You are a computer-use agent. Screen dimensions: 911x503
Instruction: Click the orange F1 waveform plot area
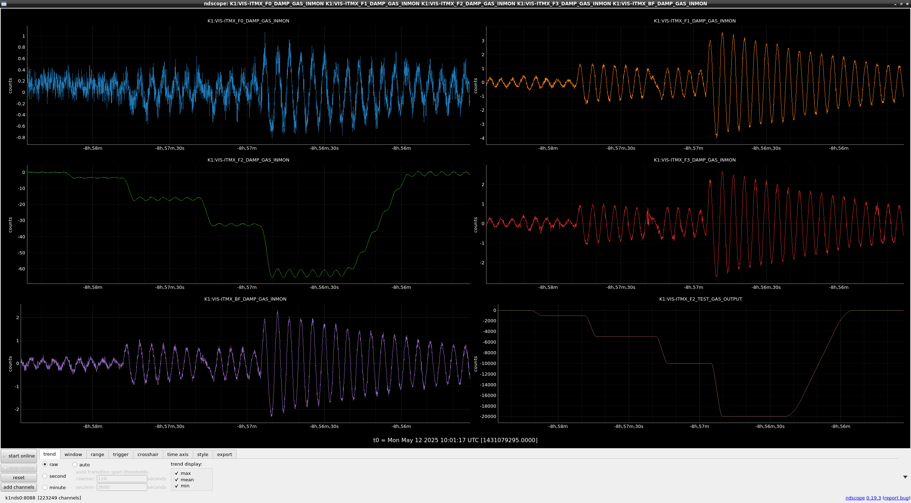695,85
